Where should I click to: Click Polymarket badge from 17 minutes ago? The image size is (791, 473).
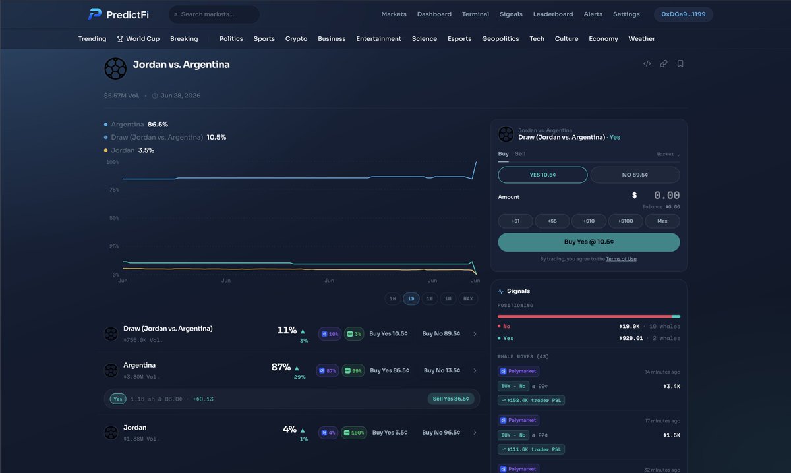(518, 420)
